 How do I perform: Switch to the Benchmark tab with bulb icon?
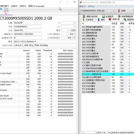pos(88,20)
